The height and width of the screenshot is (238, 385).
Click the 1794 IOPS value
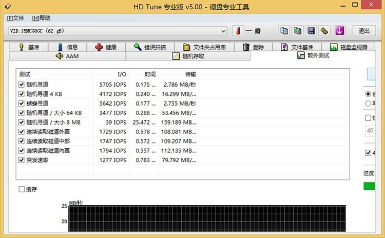click(113, 151)
